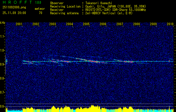This screenshot has width=176, height=112.
Task: Click the Receiving antenna field label
Action: click(x=64, y=13)
